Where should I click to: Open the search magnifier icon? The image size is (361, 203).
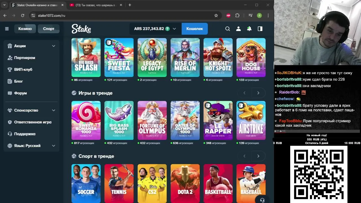(228, 29)
